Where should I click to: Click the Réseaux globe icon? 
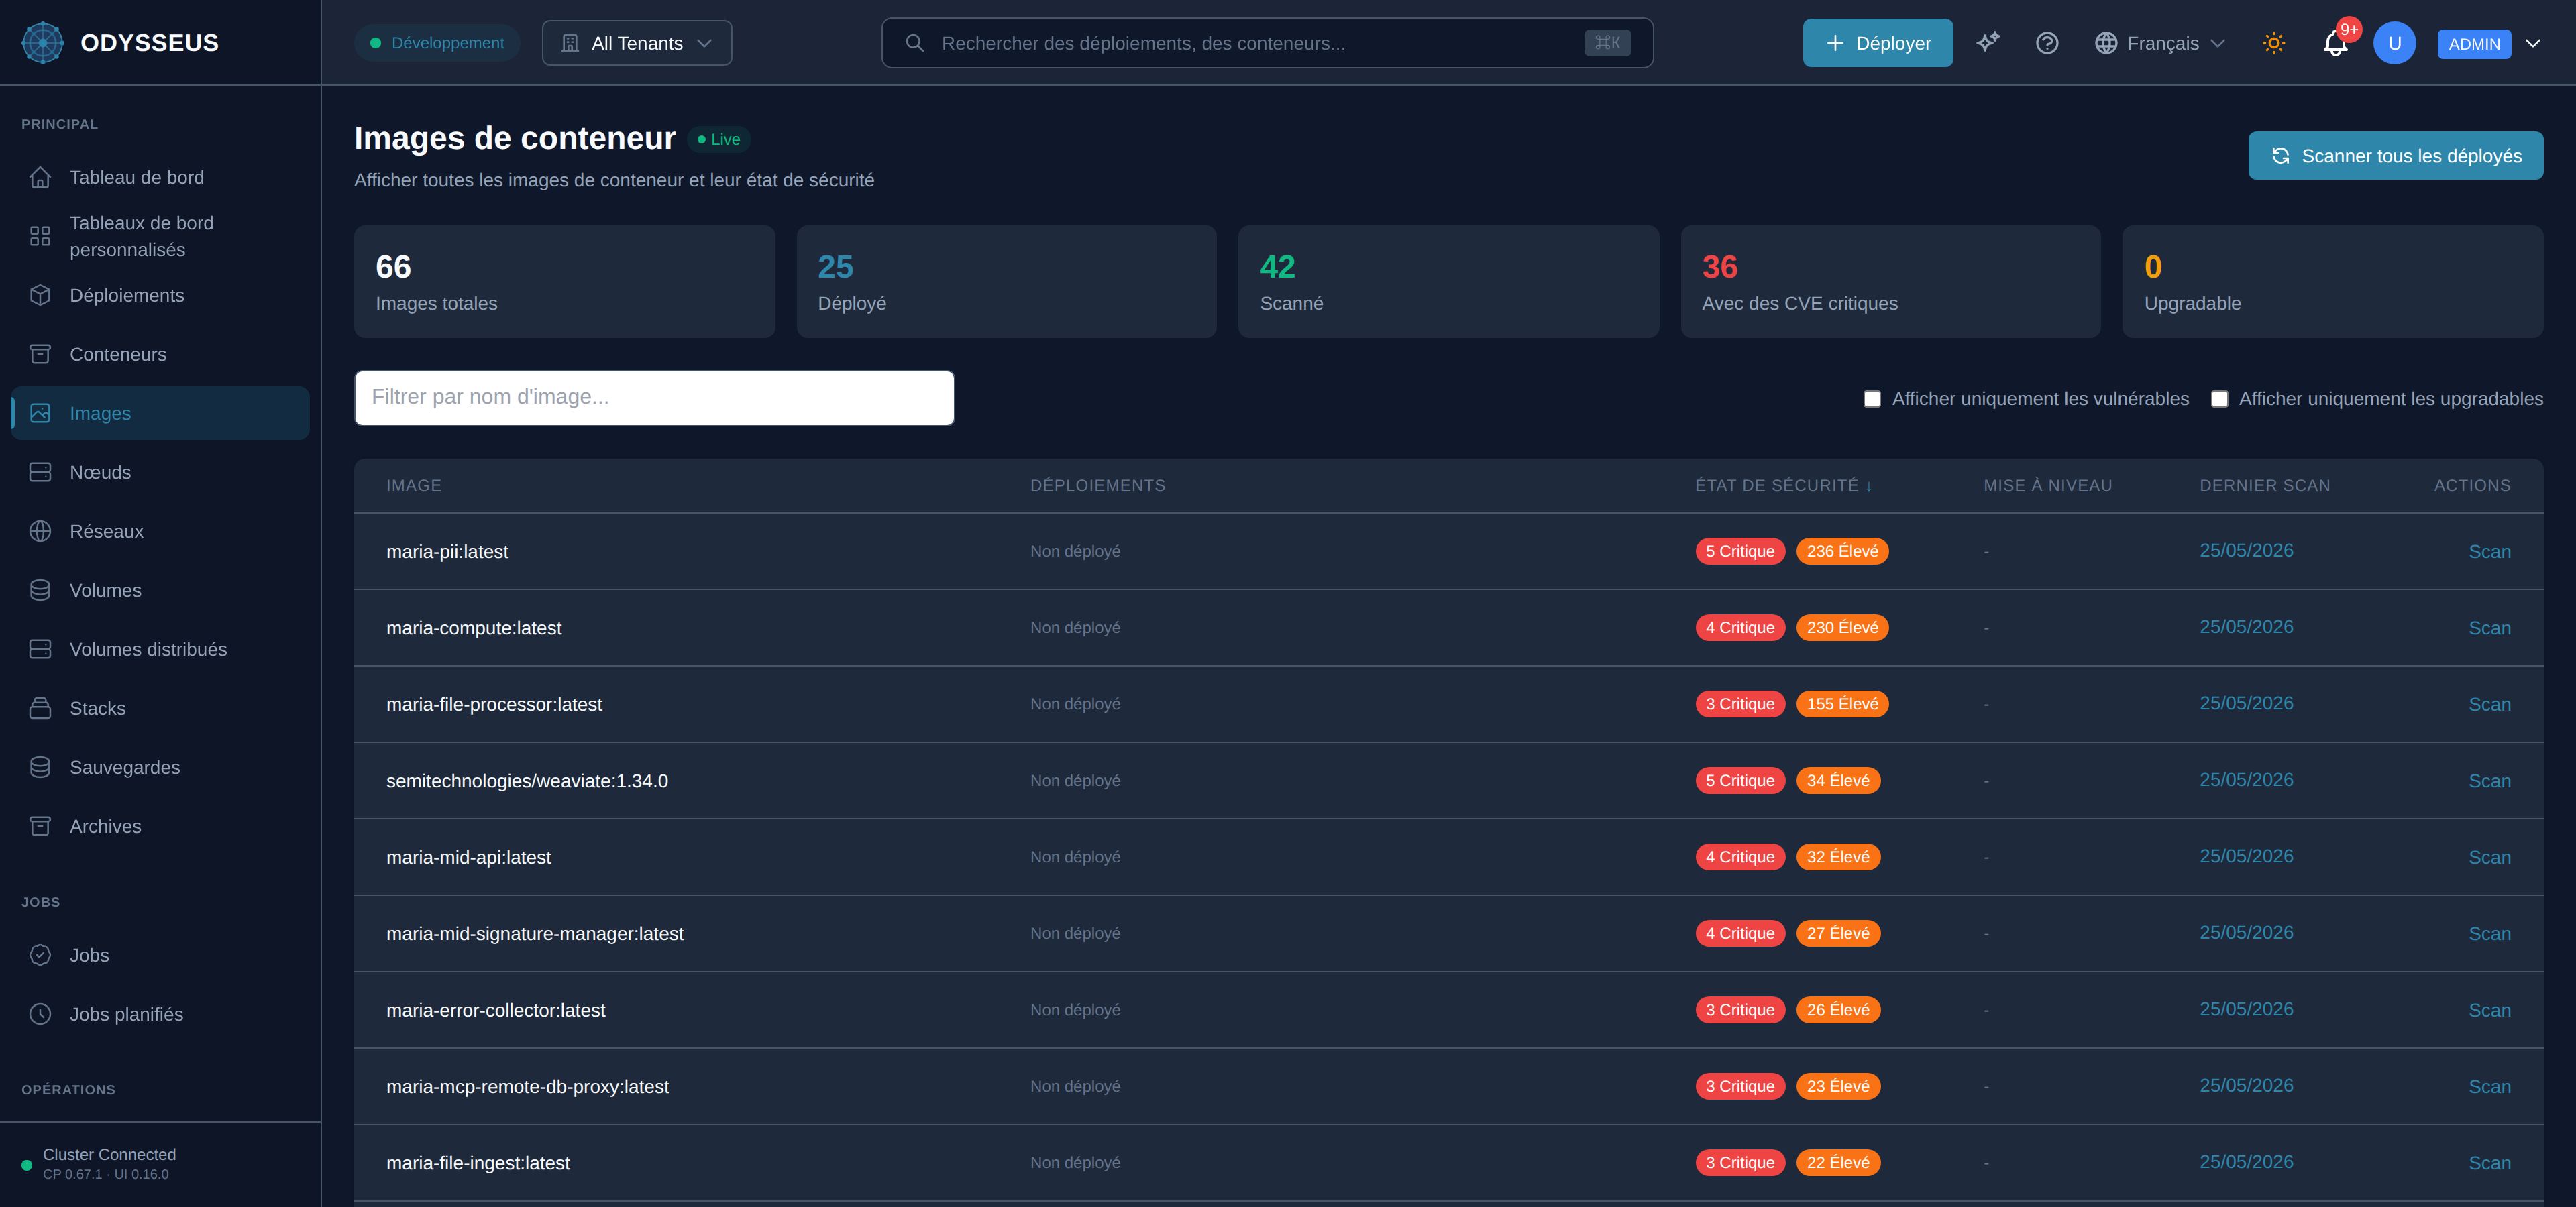pyautogui.click(x=40, y=530)
